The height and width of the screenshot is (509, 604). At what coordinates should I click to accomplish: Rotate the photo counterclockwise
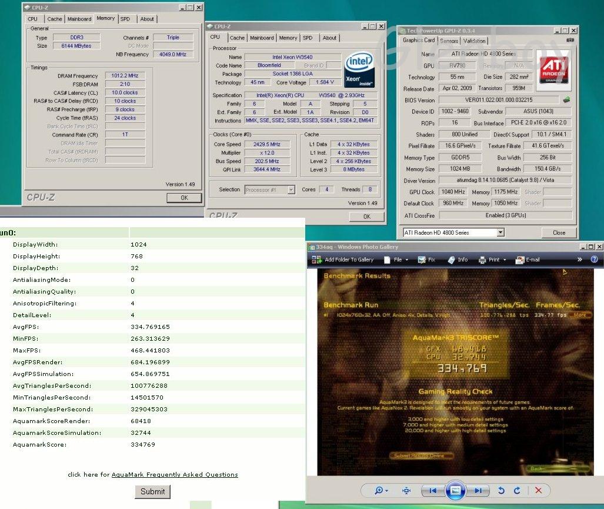pyautogui.click(x=501, y=490)
